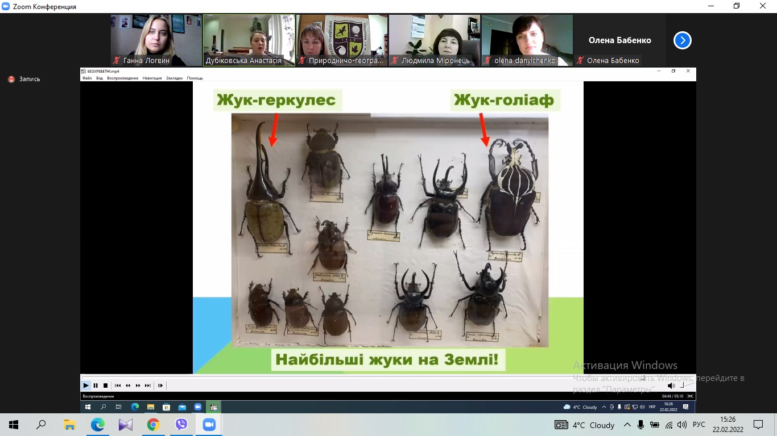Screen dimensions: 777x436
Task: Expand the Навигация menu
Action: 152,78
